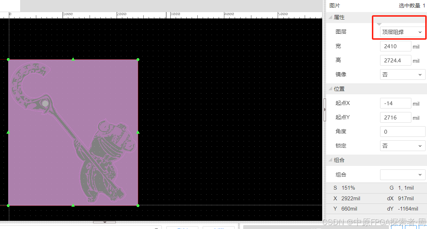Click the 起点X field showing -14
This screenshot has height=229, width=427.
[395, 103]
